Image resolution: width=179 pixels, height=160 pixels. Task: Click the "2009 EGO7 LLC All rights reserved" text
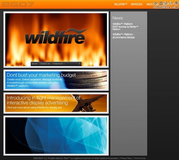(x=48, y=158)
